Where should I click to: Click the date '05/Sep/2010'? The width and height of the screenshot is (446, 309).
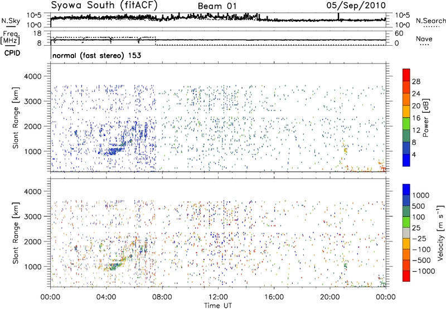click(356, 6)
